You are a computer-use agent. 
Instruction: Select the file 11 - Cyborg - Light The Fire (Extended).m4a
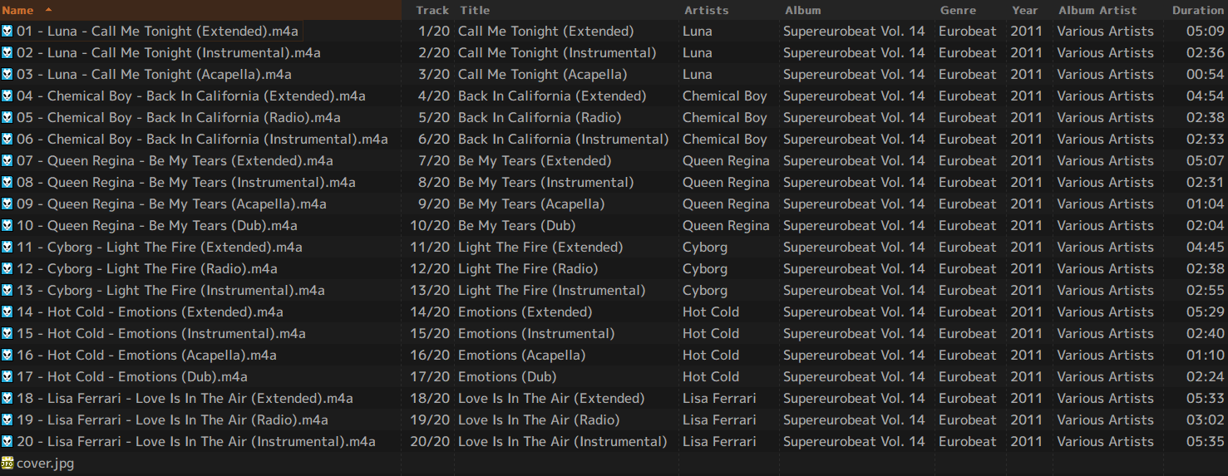point(159,248)
